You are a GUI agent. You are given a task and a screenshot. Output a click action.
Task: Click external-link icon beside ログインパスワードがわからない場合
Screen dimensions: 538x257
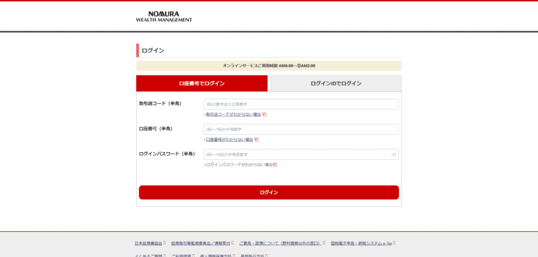(x=275, y=165)
